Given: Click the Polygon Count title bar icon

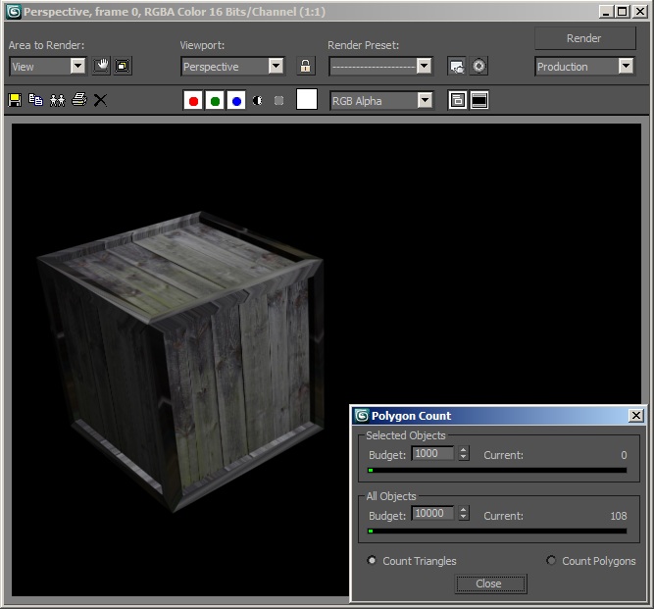Looking at the screenshot, I should [x=362, y=416].
